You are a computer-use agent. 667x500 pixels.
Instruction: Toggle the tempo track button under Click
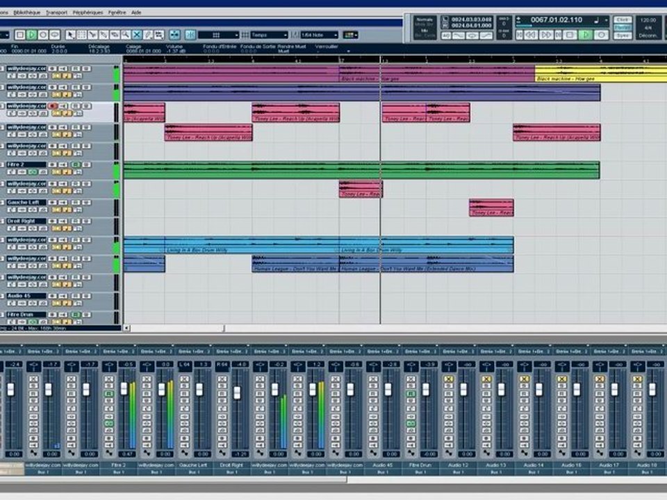coord(623,28)
